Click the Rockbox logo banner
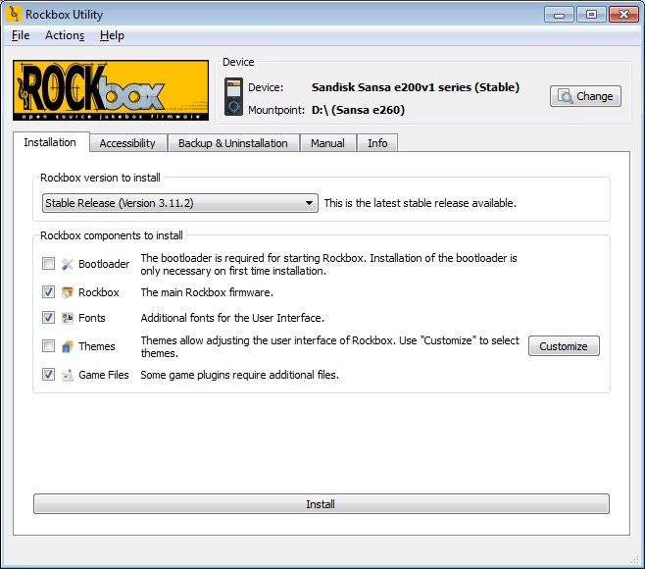 [111, 90]
